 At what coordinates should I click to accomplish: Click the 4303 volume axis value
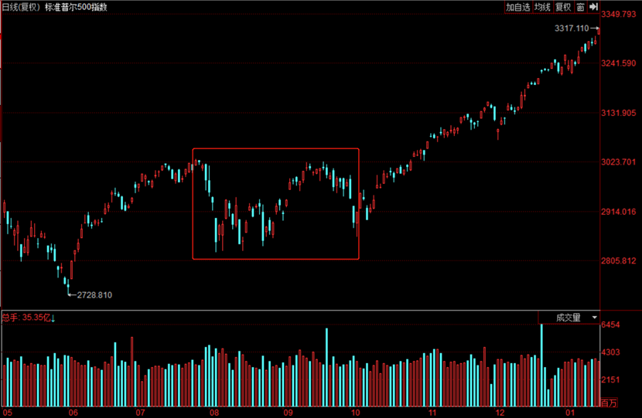pyautogui.click(x=610, y=352)
